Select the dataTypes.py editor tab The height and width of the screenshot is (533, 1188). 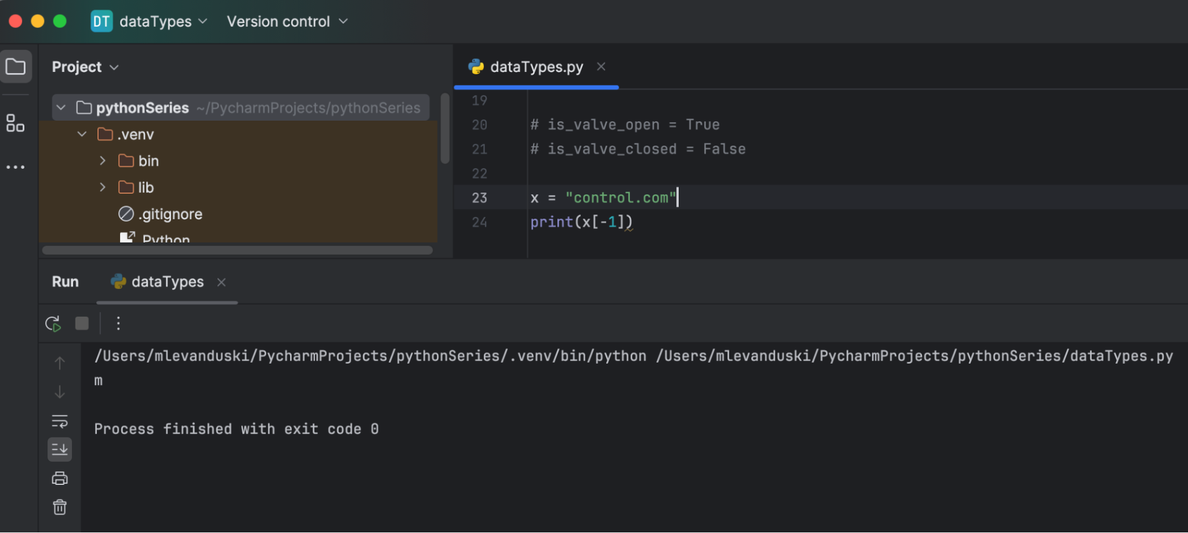coord(537,67)
